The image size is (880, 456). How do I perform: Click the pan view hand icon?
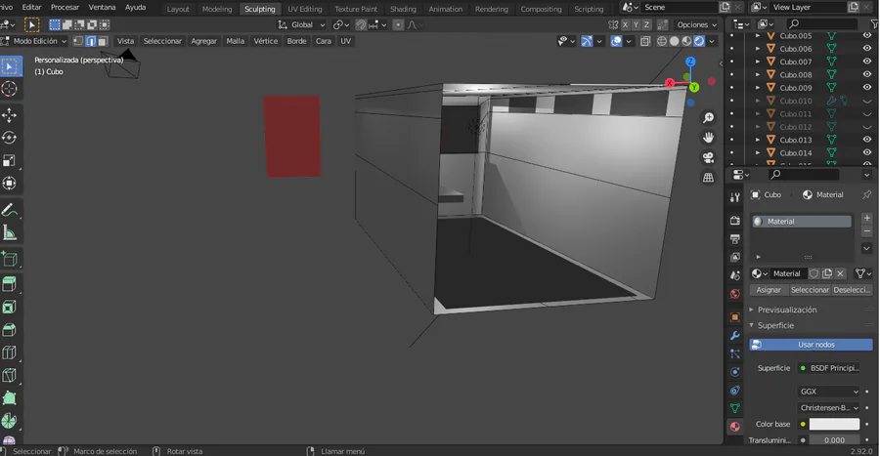click(x=708, y=138)
